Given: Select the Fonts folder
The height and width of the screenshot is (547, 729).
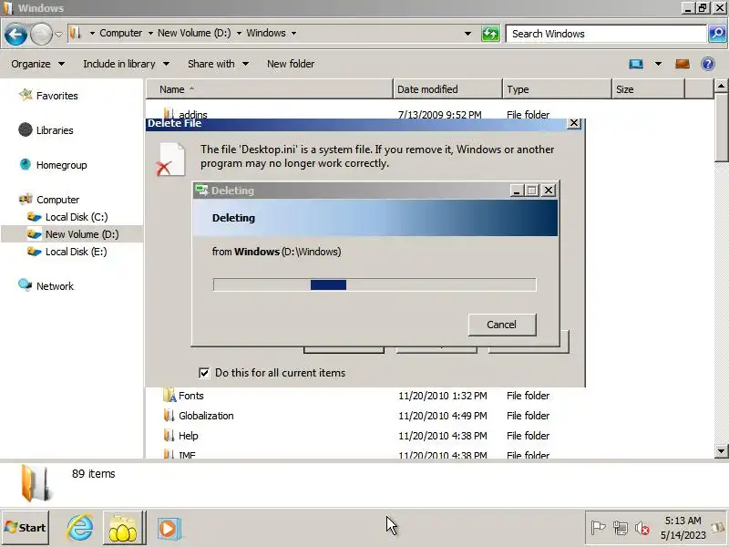Looking at the screenshot, I should [x=191, y=396].
